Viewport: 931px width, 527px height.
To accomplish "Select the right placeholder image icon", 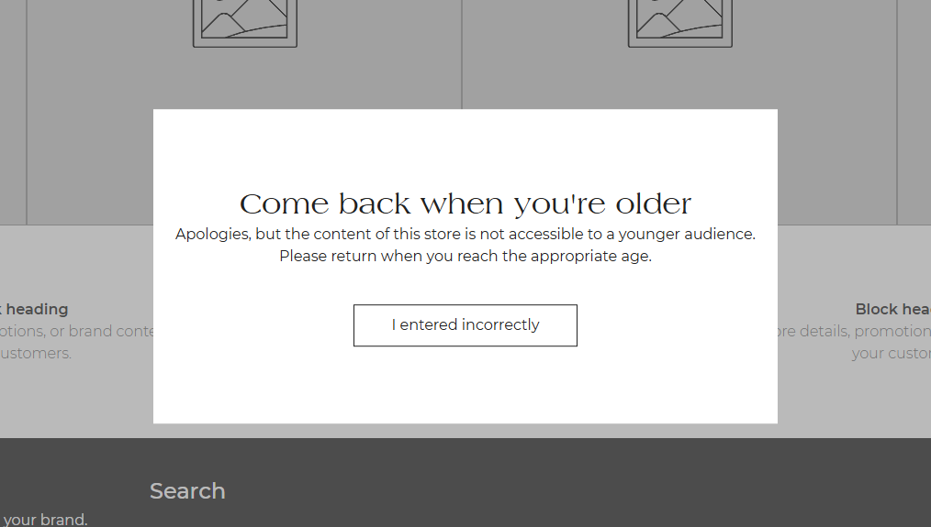I will 679,22.
